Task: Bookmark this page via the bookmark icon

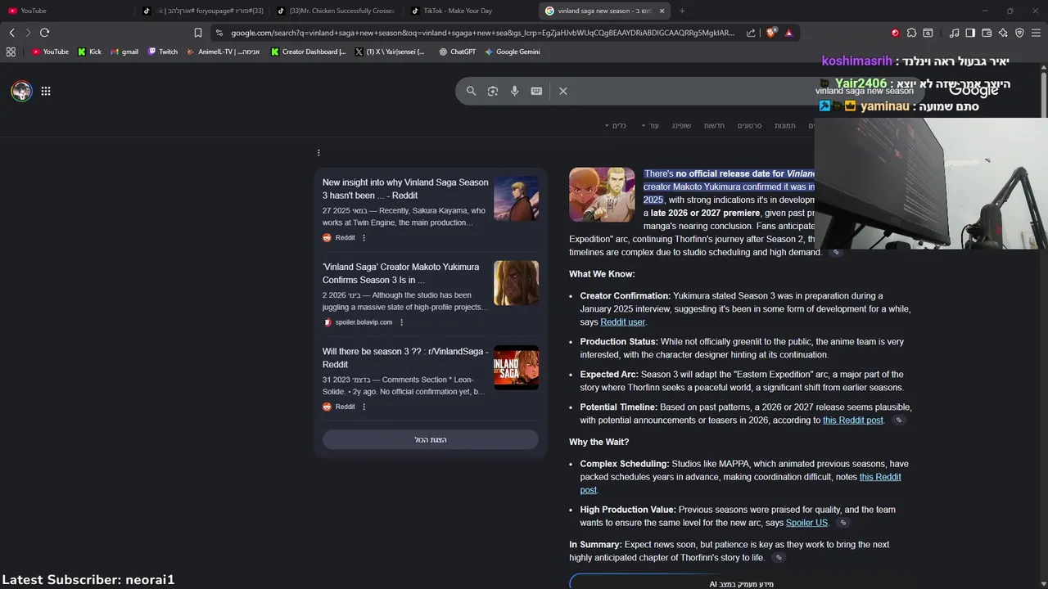Action: [x=197, y=33]
